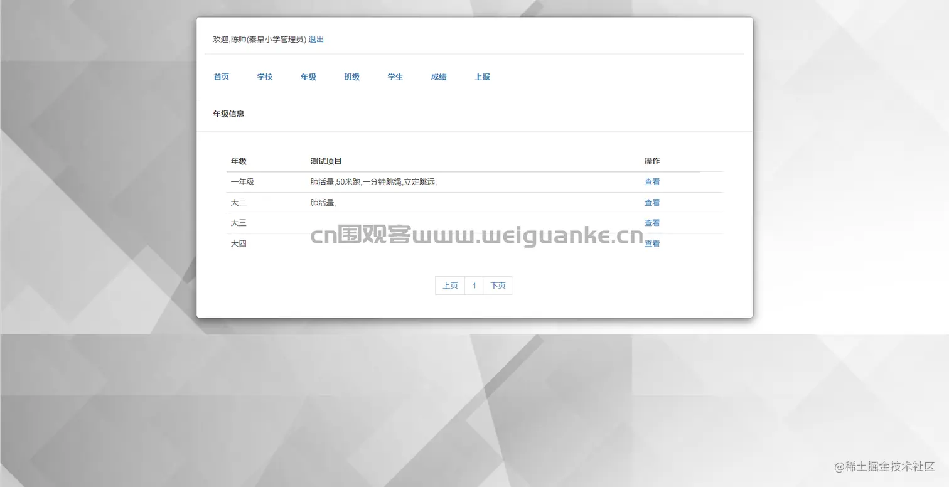Go to next page with 下页
The height and width of the screenshot is (487, 949).
tap(498, 286)
